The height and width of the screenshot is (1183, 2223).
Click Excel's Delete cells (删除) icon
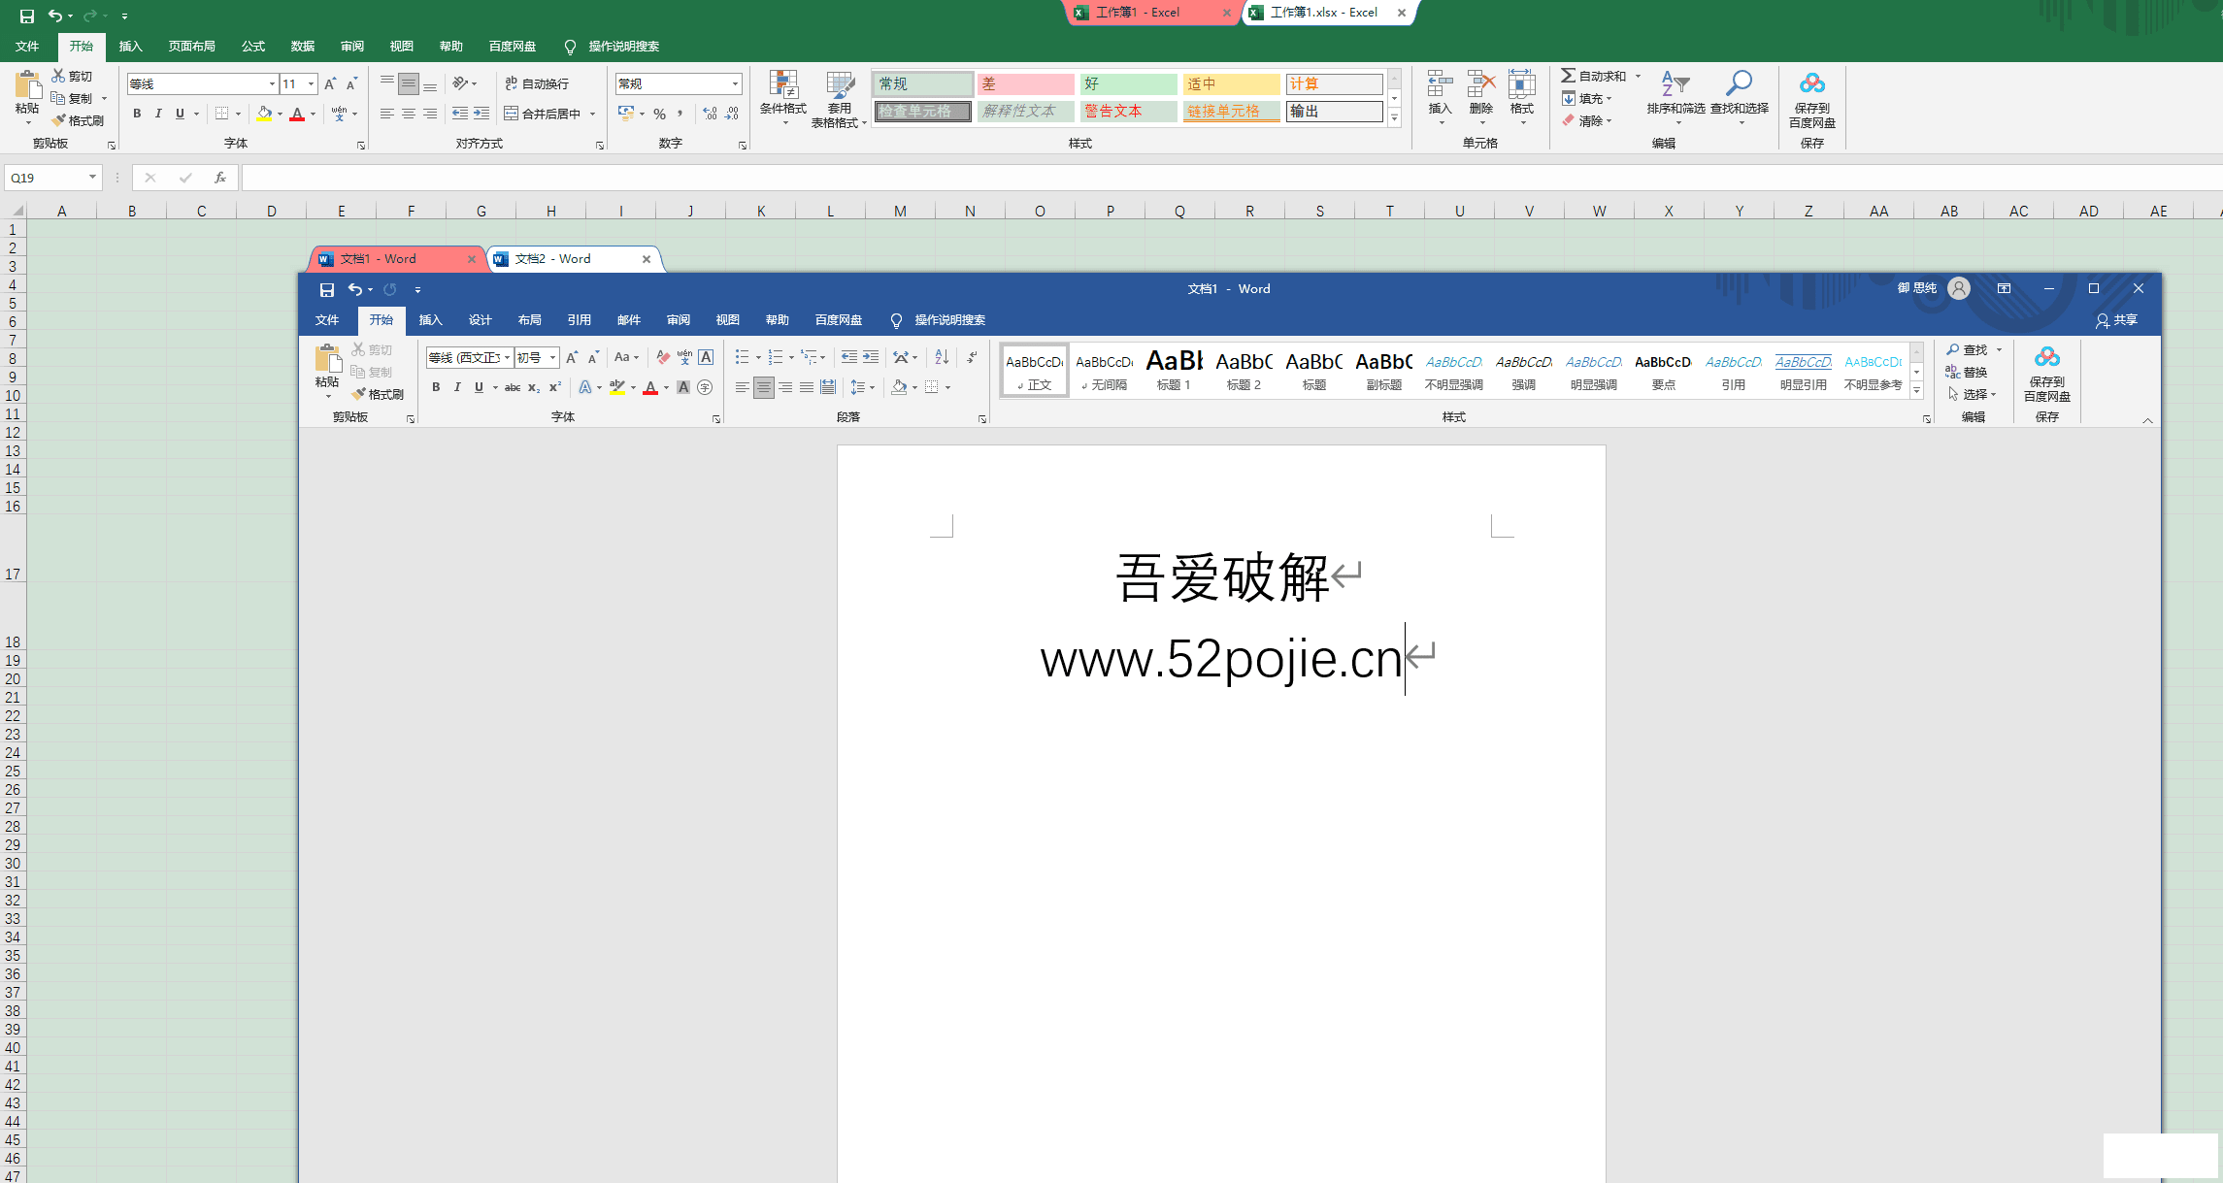1480,84
